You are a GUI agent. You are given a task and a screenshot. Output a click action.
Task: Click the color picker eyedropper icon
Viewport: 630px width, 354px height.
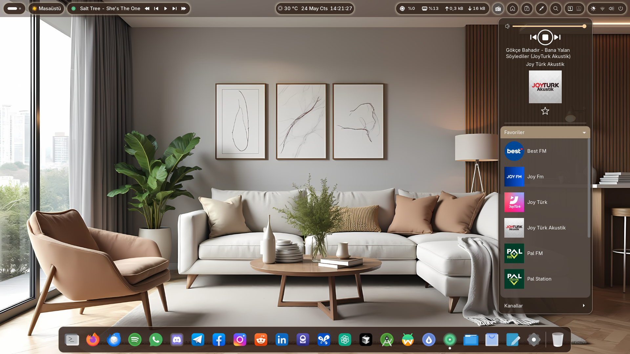541,9
